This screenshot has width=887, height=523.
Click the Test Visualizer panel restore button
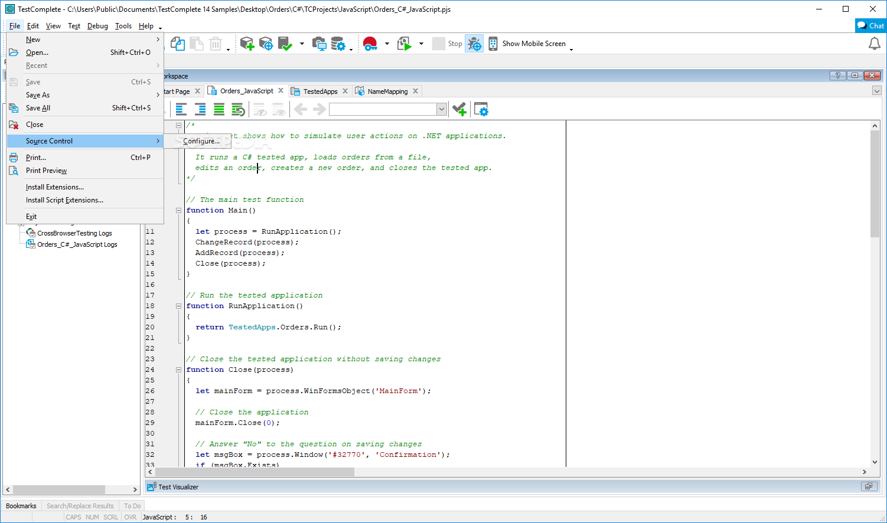(x=869, y=486)
